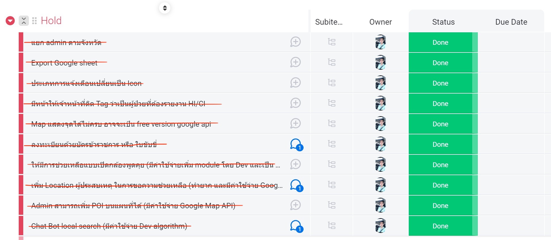Select the Due Date column header
This screenshot has width=551, height=240.
tap(511, 22)
